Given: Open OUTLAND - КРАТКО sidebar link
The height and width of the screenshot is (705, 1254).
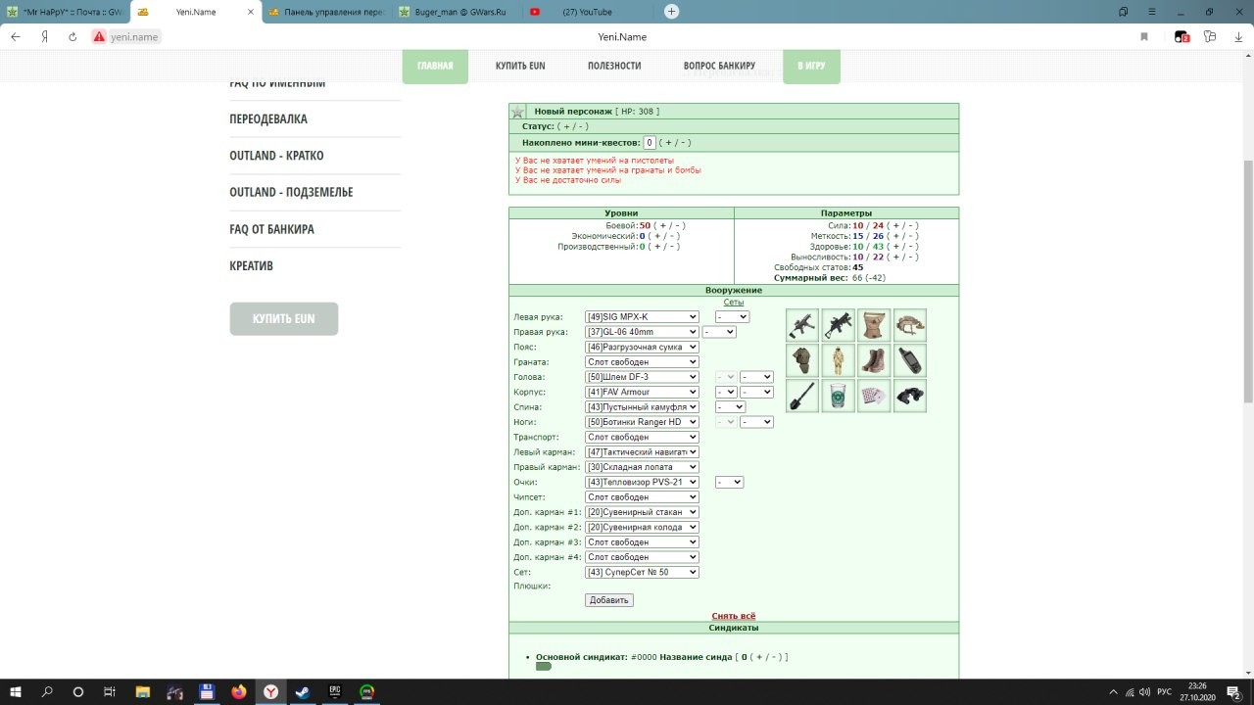Looking at the screenshot, I should click(x=276, y=156).
